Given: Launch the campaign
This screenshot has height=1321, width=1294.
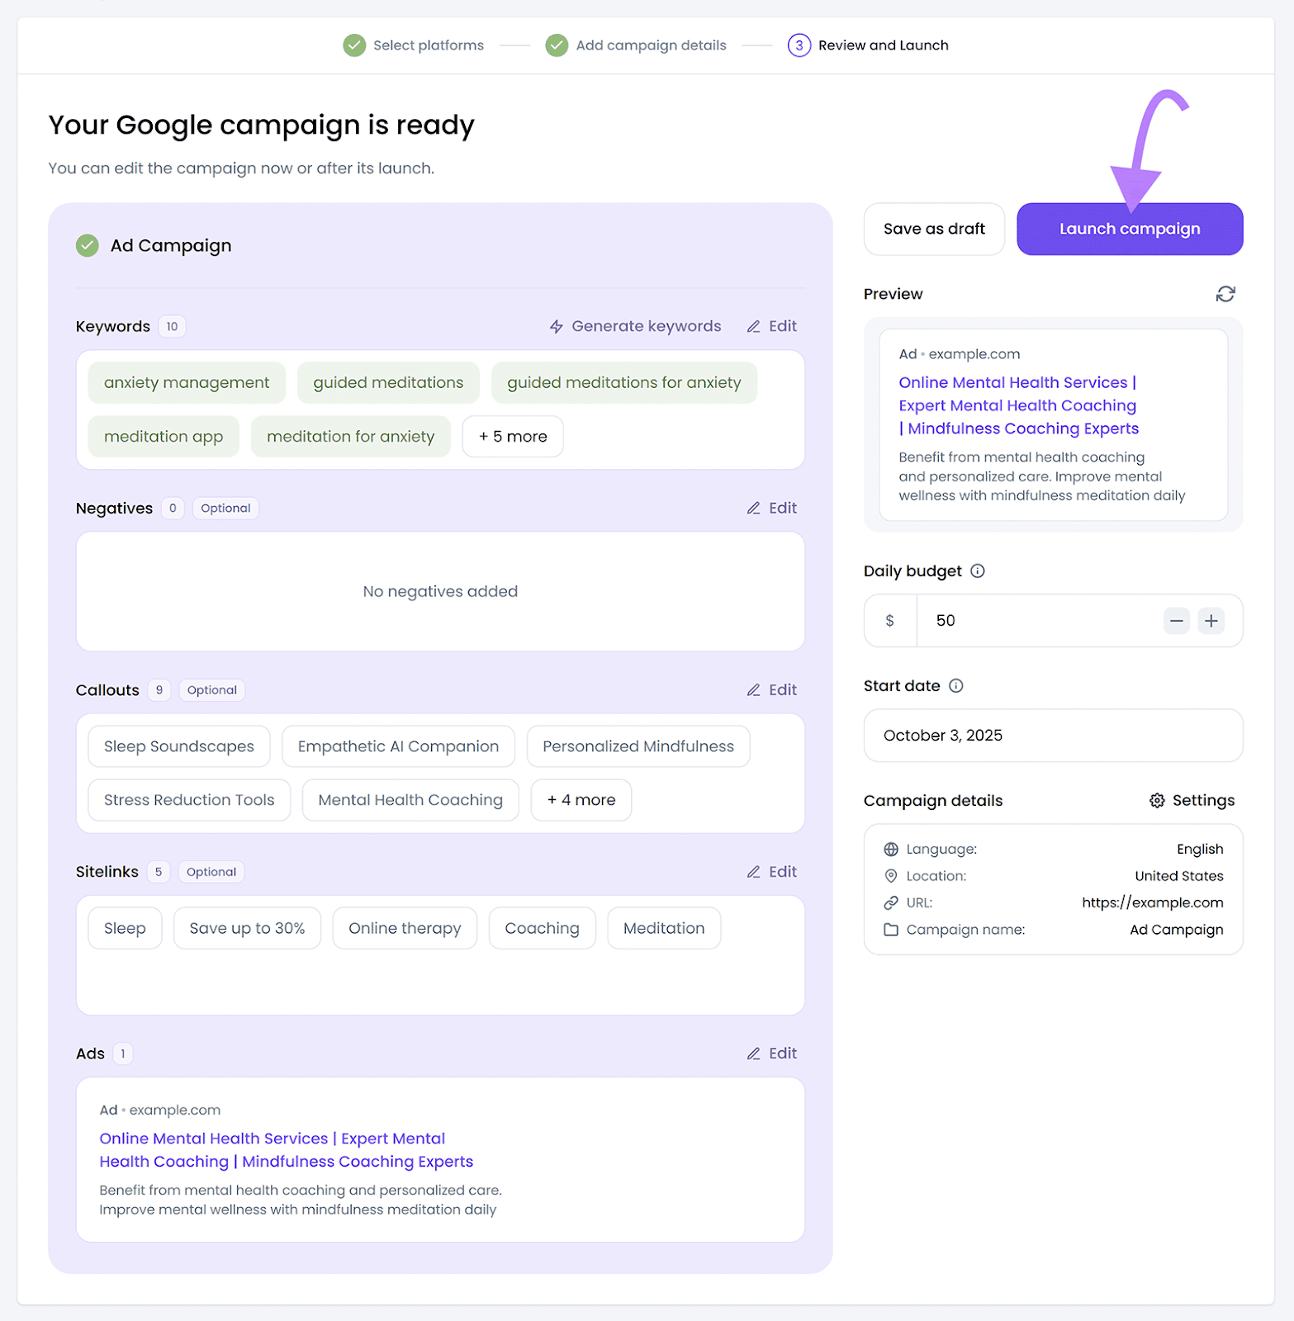Looking at the screenshot, I should 1129,229.
